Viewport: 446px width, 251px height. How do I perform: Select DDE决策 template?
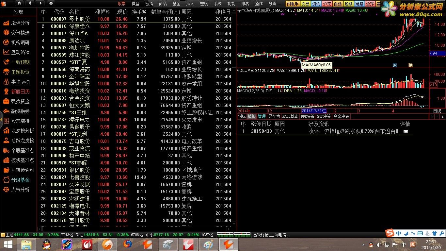308,116
